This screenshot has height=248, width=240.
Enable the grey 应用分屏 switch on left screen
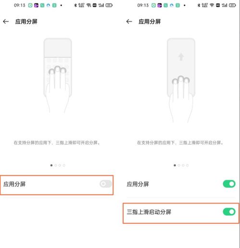coord(106,184)
